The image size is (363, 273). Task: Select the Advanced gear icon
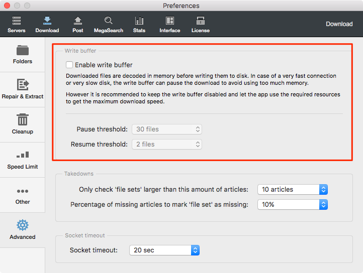coord(23,225)
